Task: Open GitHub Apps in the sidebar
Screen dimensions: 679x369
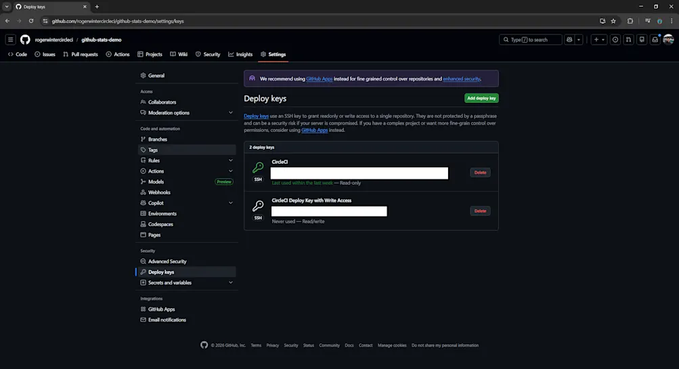Action: 187,309
